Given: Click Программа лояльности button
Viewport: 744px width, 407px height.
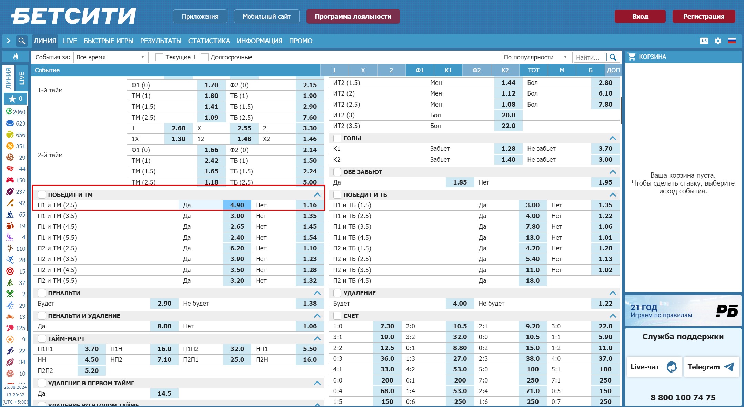Looking at the screenshot, I should (x=353, y=17).
